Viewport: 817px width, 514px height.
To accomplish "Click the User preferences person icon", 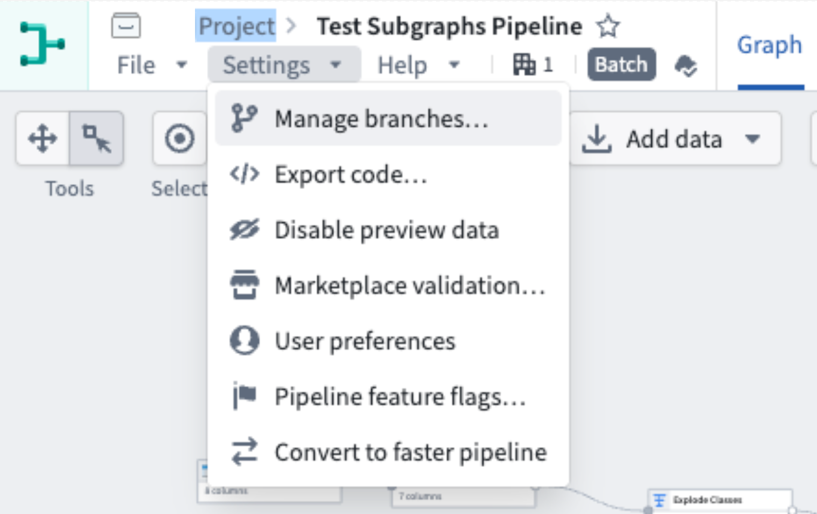I will (x=243, y=341).
